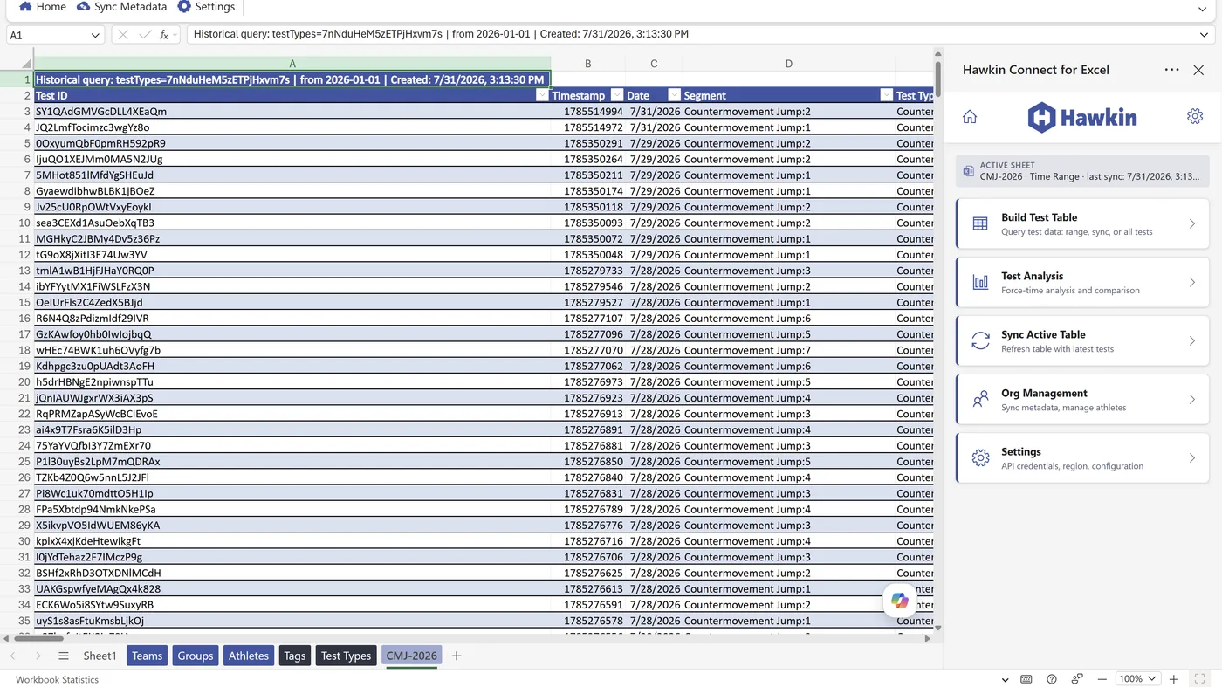This screenshot has width=1222, height=687.
Task: Click the vertical scrollbar down arrow
Action: click(x=938, y=627)
